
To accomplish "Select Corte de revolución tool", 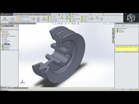I will point(44,19).
